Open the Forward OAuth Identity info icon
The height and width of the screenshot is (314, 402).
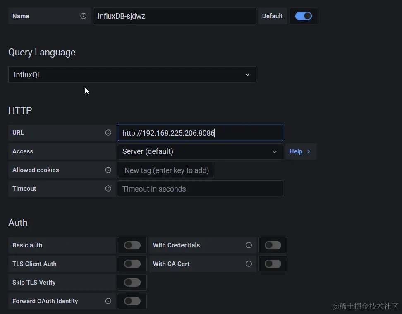(x=108, y=301)
